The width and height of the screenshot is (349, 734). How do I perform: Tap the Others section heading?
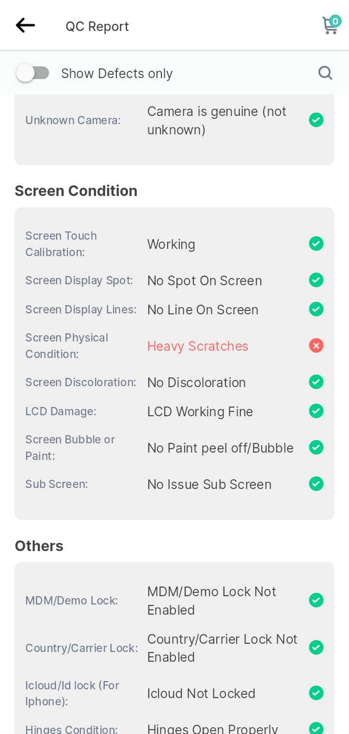pyautogui.click(x=39, y=546)
